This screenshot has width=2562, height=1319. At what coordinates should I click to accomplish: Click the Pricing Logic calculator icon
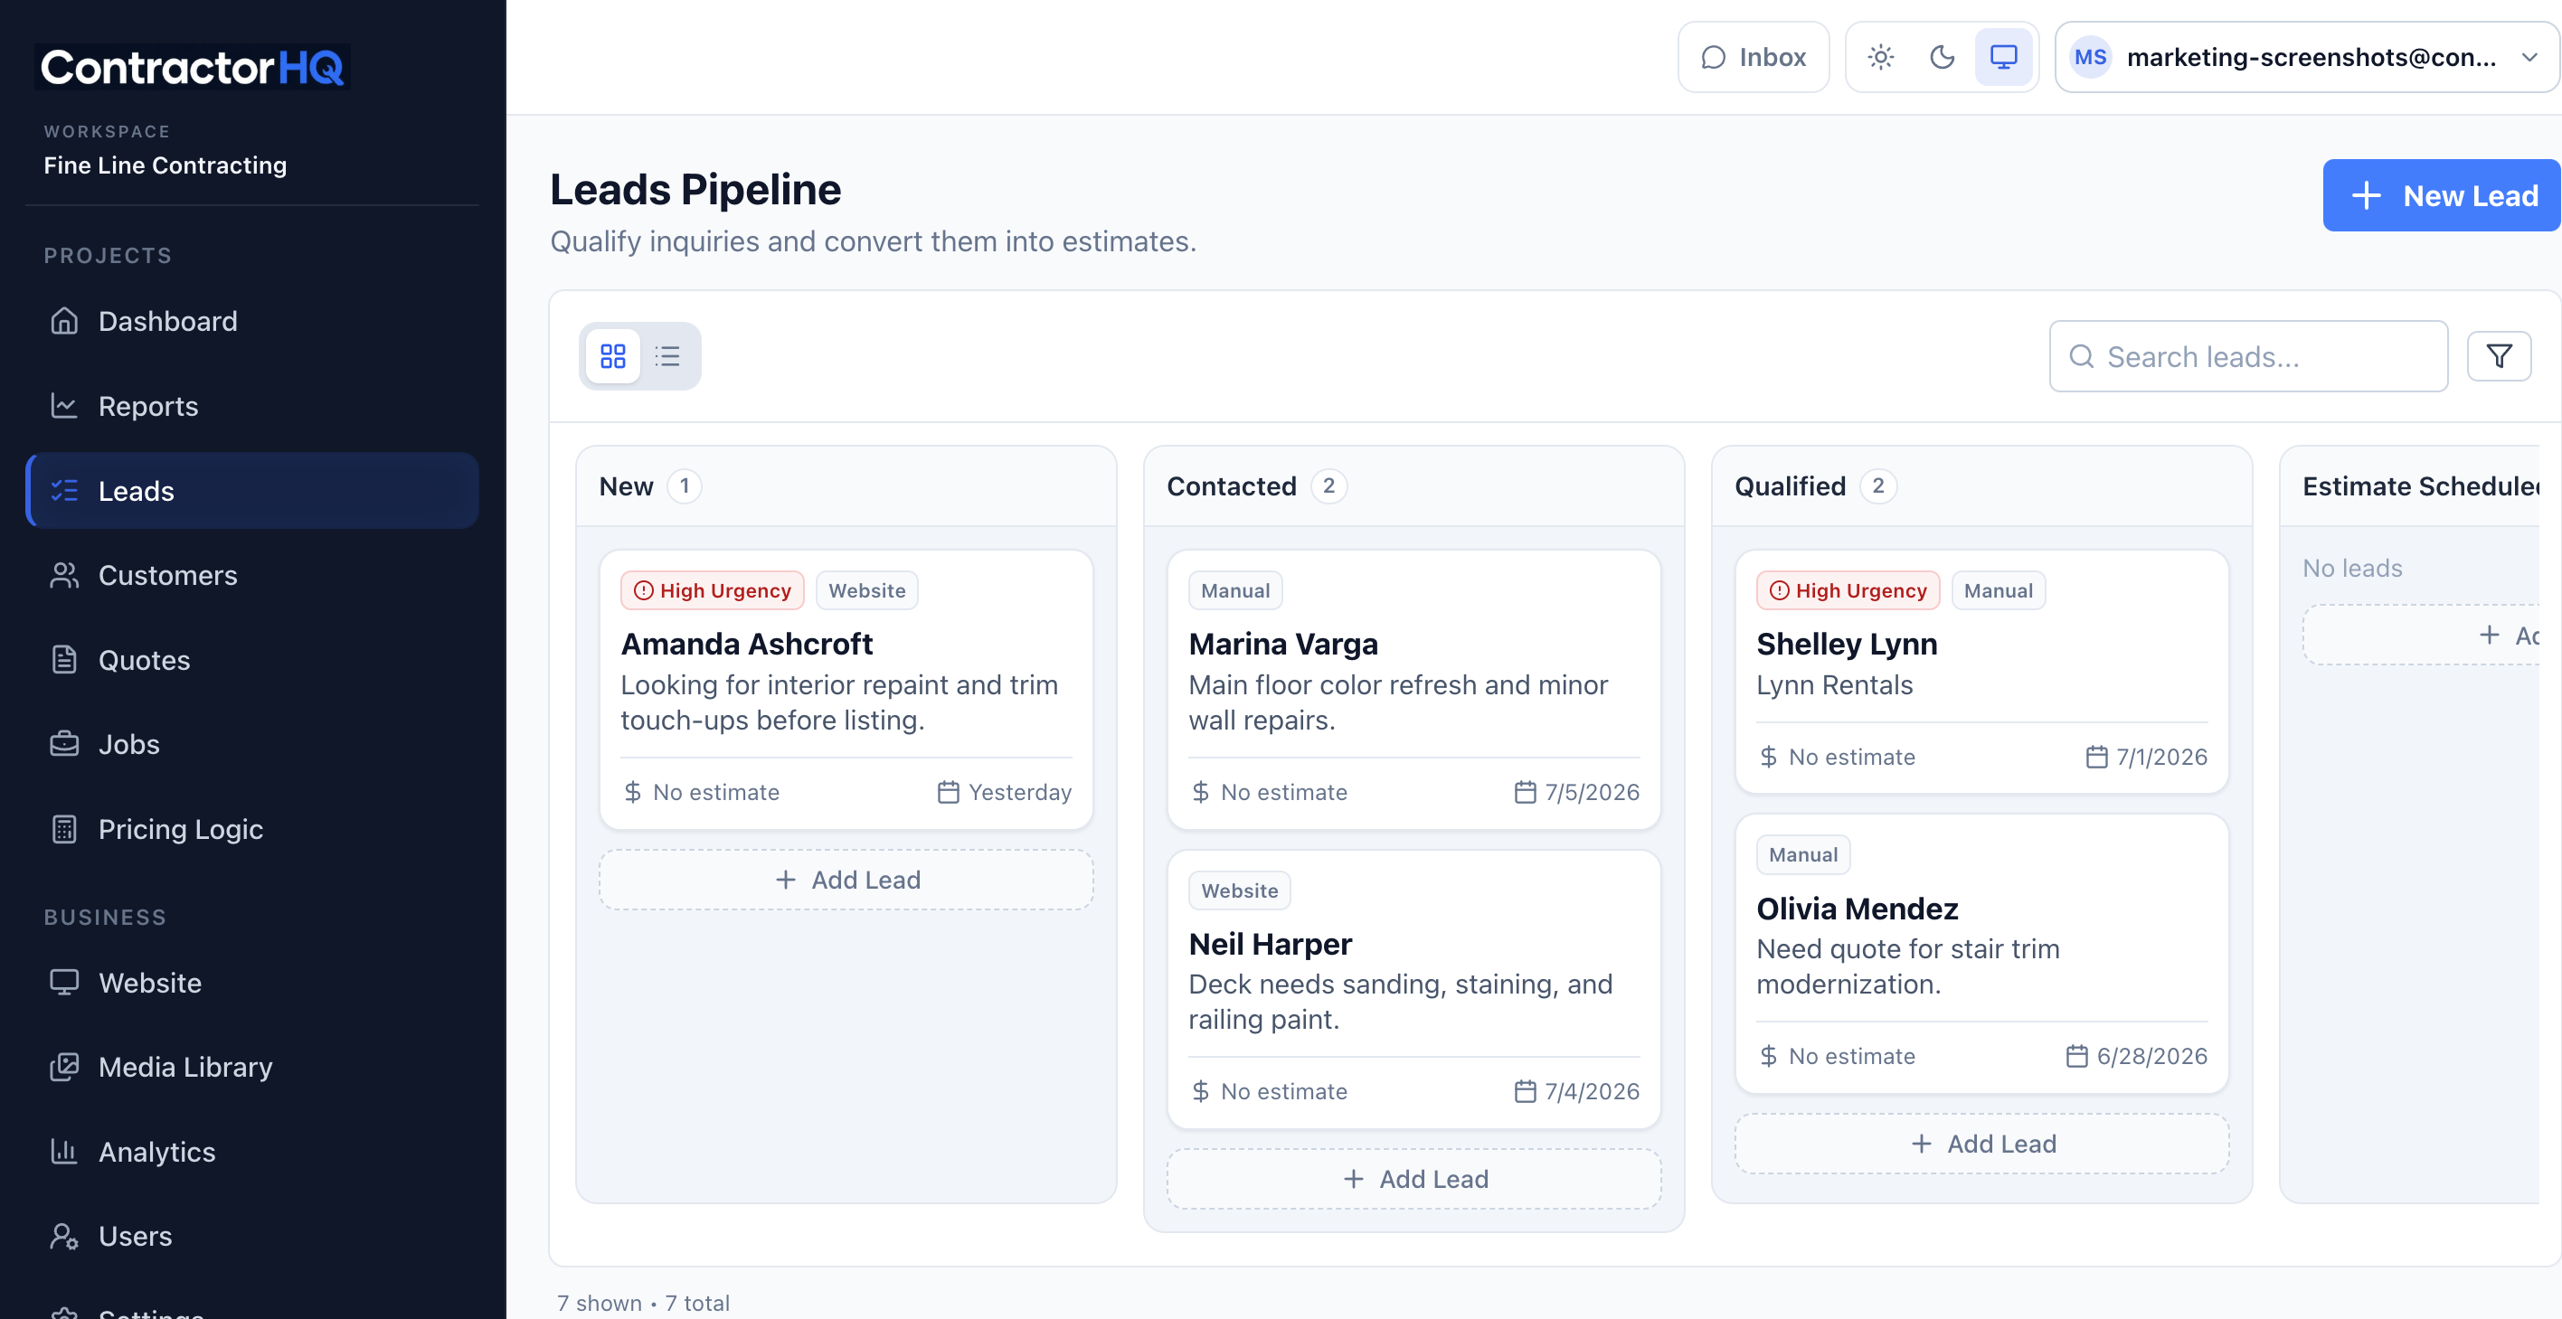[64, 829]
